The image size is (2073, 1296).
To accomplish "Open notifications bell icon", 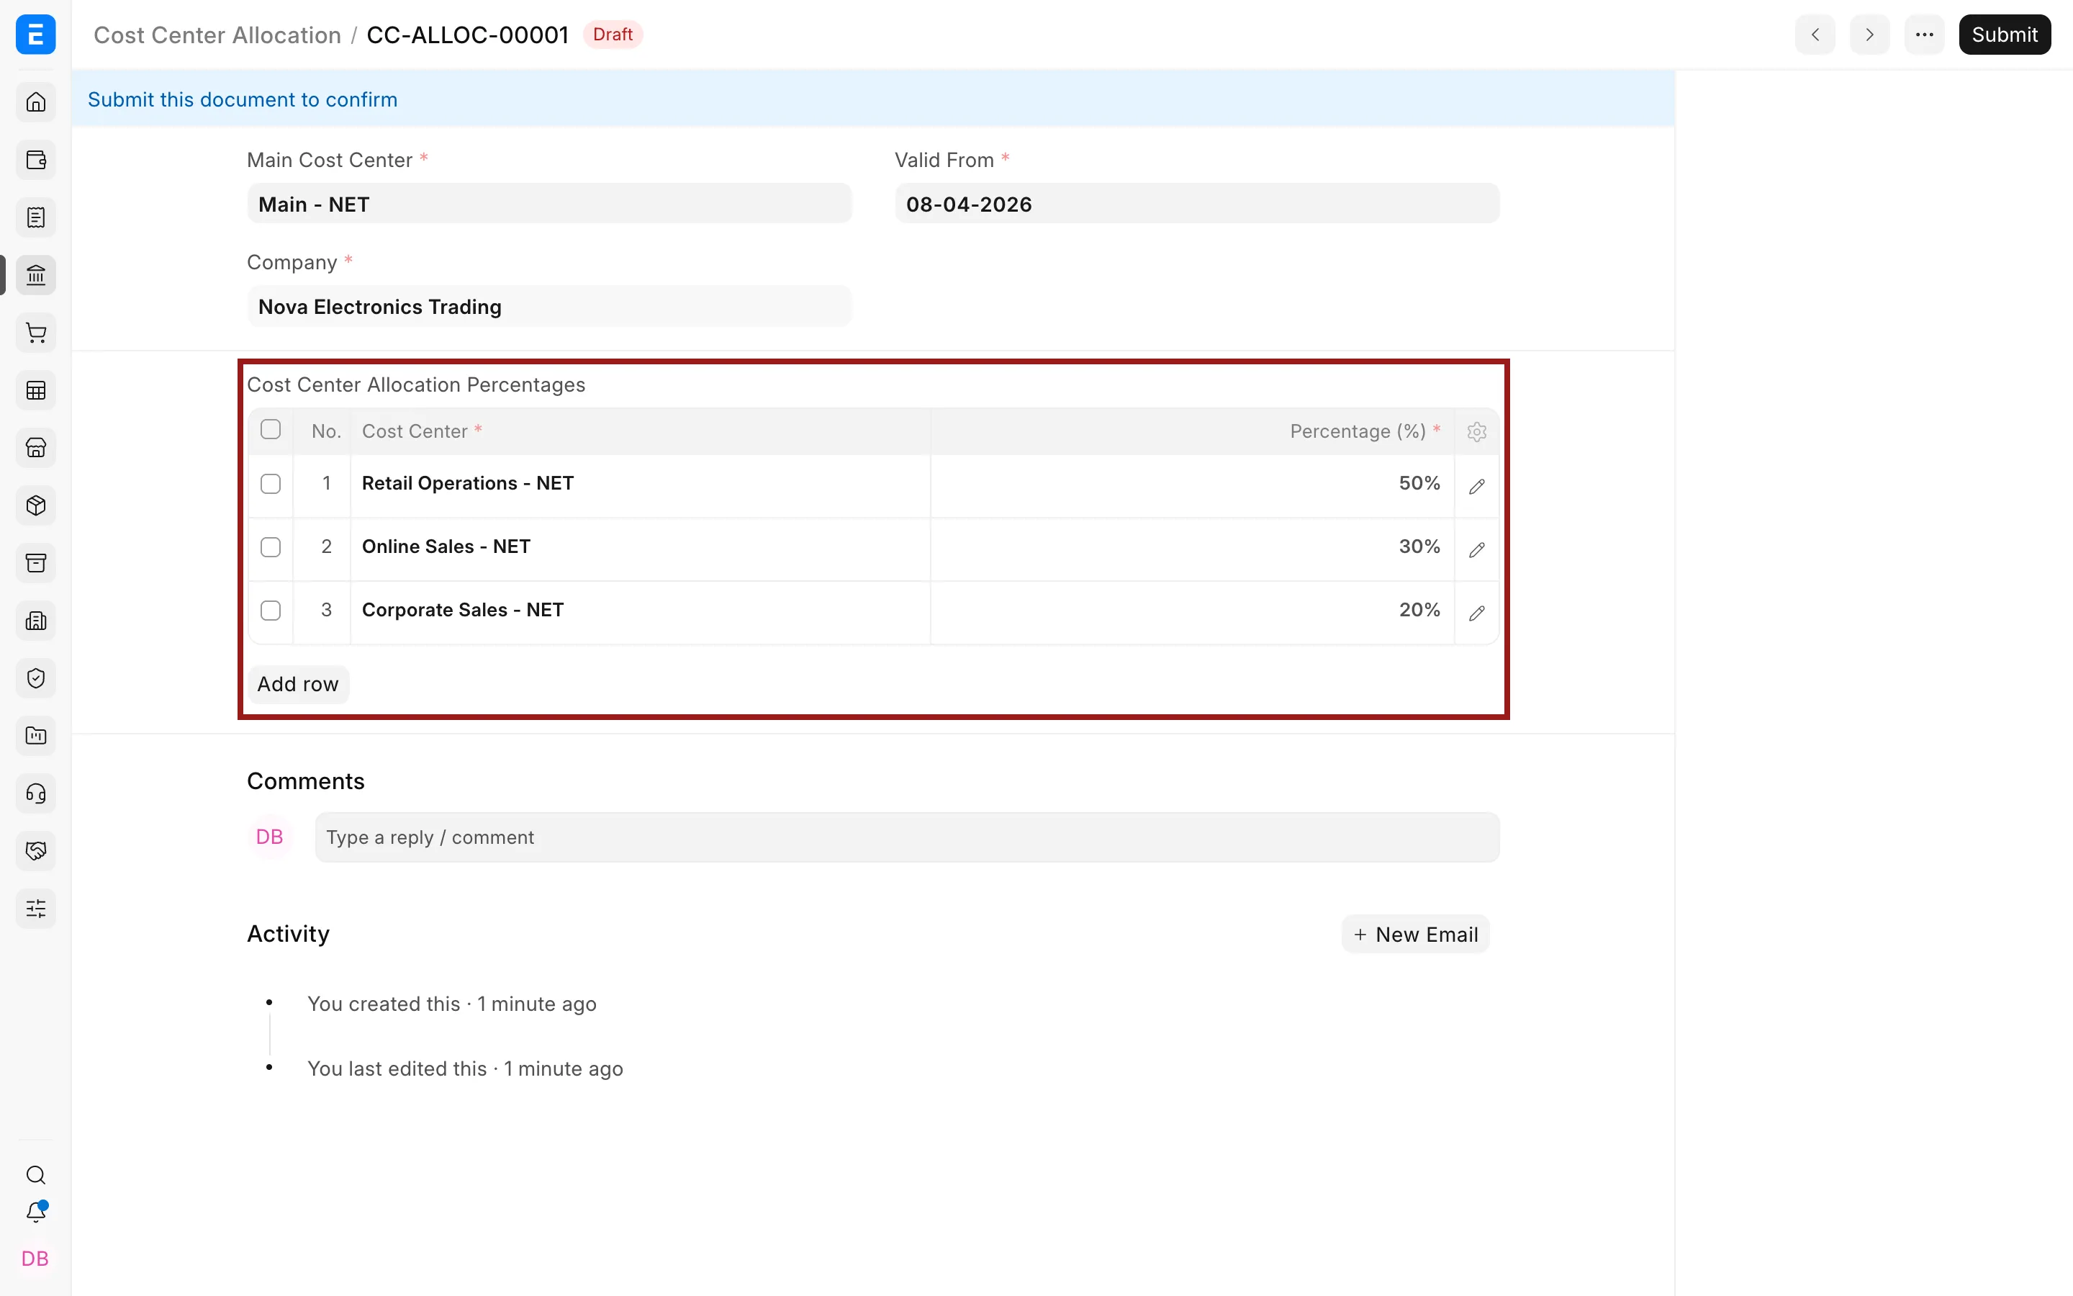I will [x=36, y=1213].
